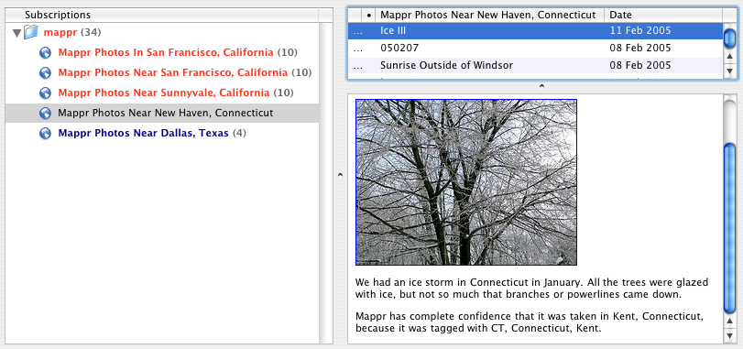The width and height of the screenshot is (743, 349).
Task: Select the Ice III article row
Action: click(x=535, y=31)
